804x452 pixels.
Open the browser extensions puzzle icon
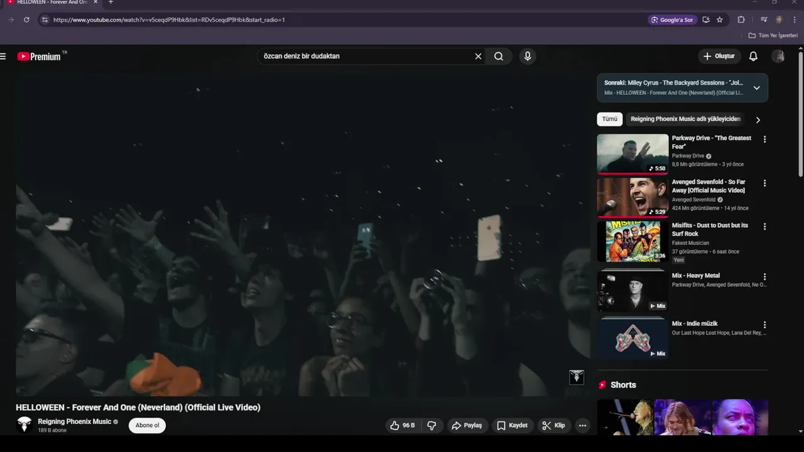(x=741, y=19)
